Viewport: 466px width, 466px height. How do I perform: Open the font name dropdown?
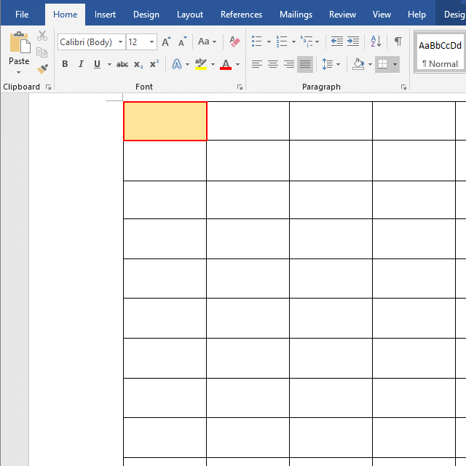(x=120, y=42)
